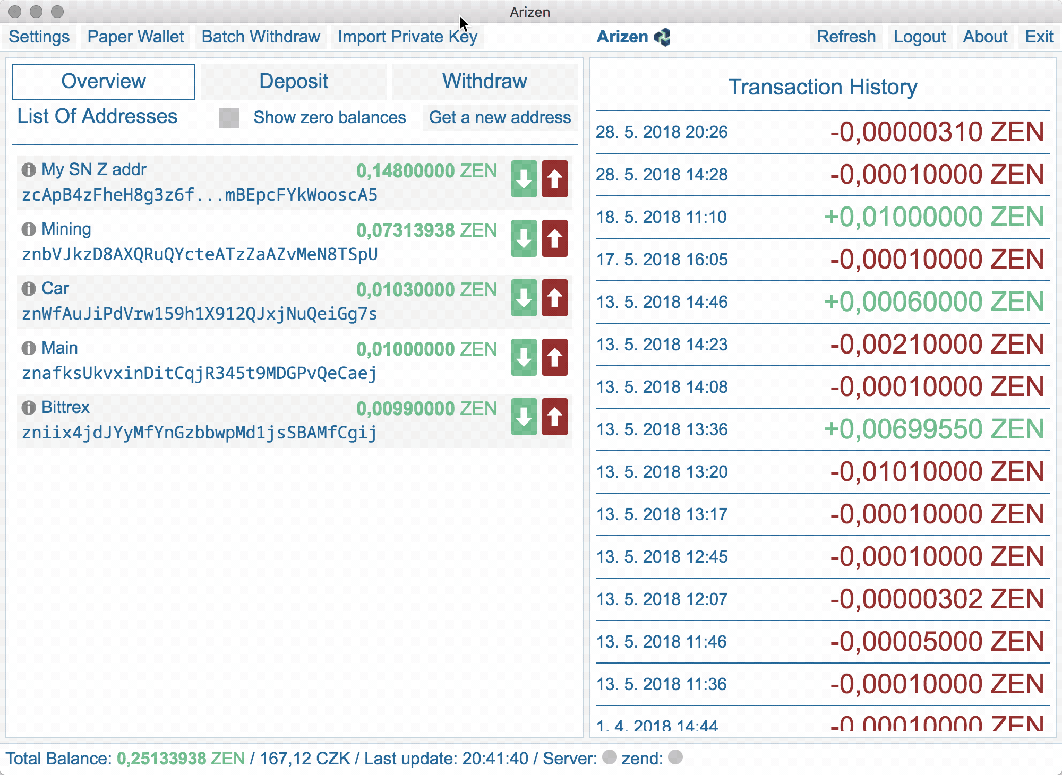Click green deposit arrow for Car address
The width and height of the screenshot is (1062, 775).
tap(524, 298)
